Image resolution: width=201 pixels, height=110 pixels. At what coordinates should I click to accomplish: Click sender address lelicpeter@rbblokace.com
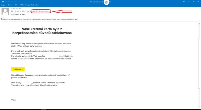point(36,11)
